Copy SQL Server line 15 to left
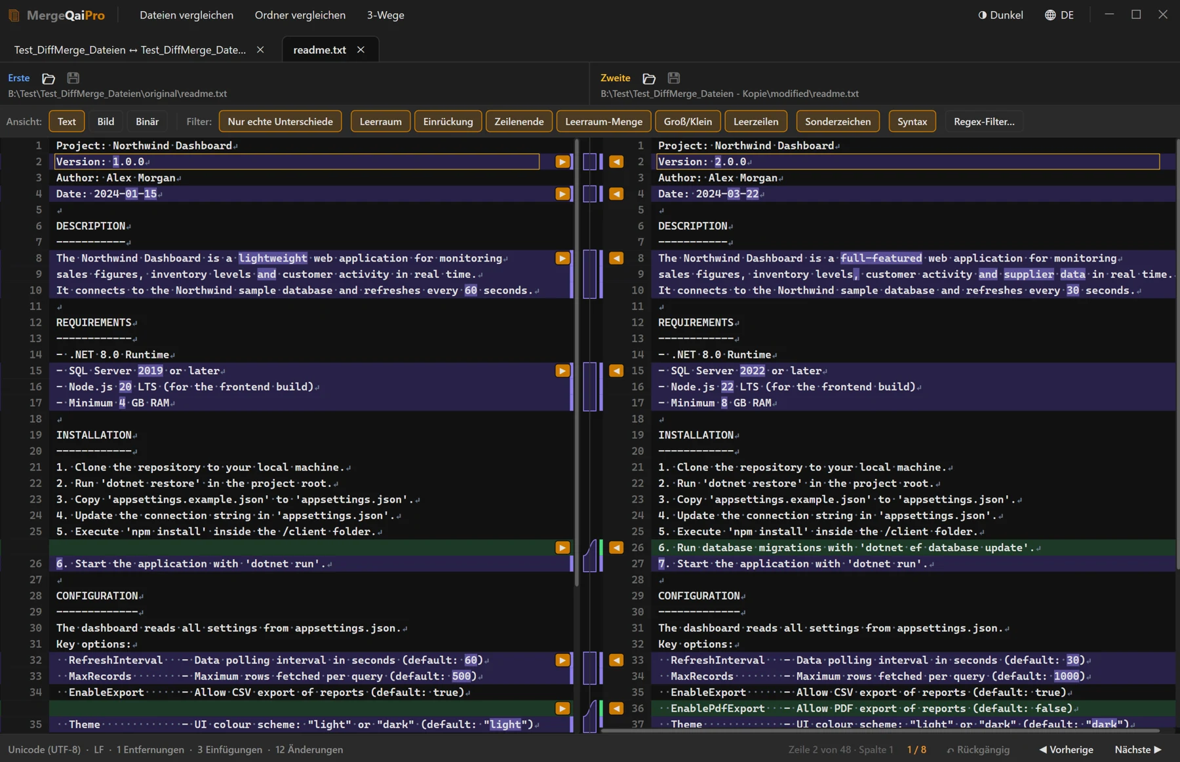 pyautogui.click(x=616, y=371)
